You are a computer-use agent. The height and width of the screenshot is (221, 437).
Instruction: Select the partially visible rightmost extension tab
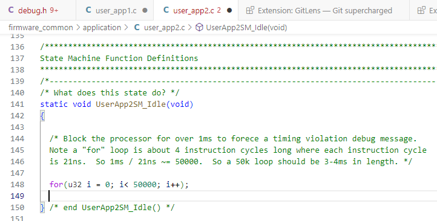423,10
